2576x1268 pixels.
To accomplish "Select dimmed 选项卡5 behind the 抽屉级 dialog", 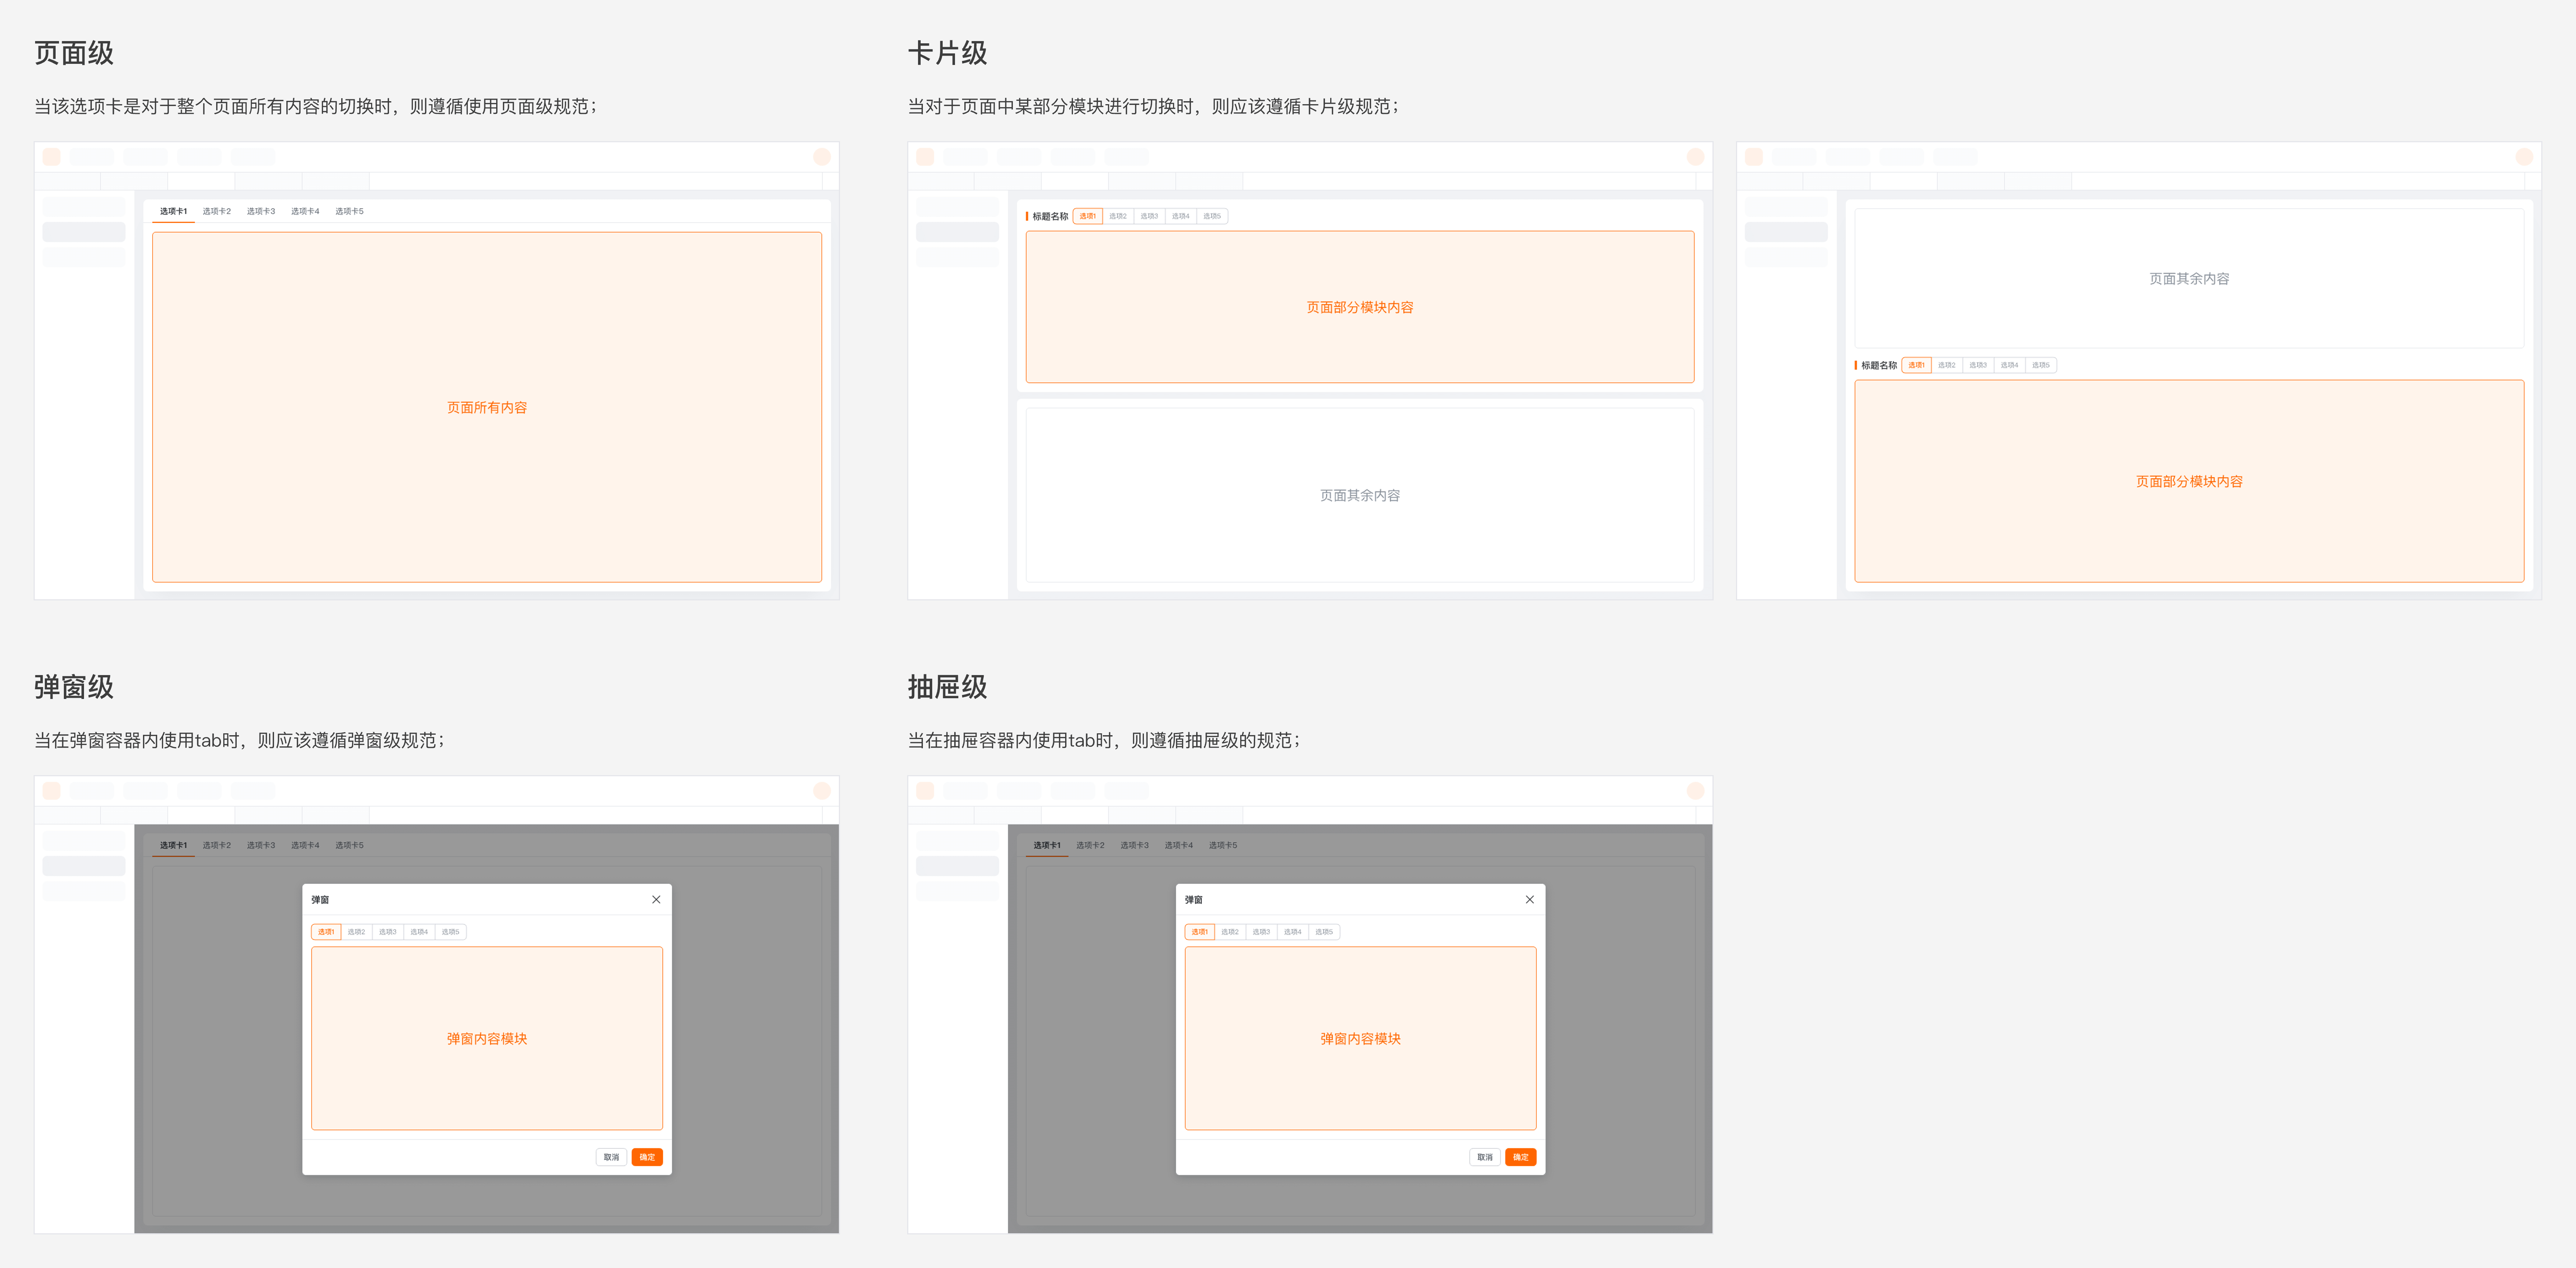I will (1223, 845).
